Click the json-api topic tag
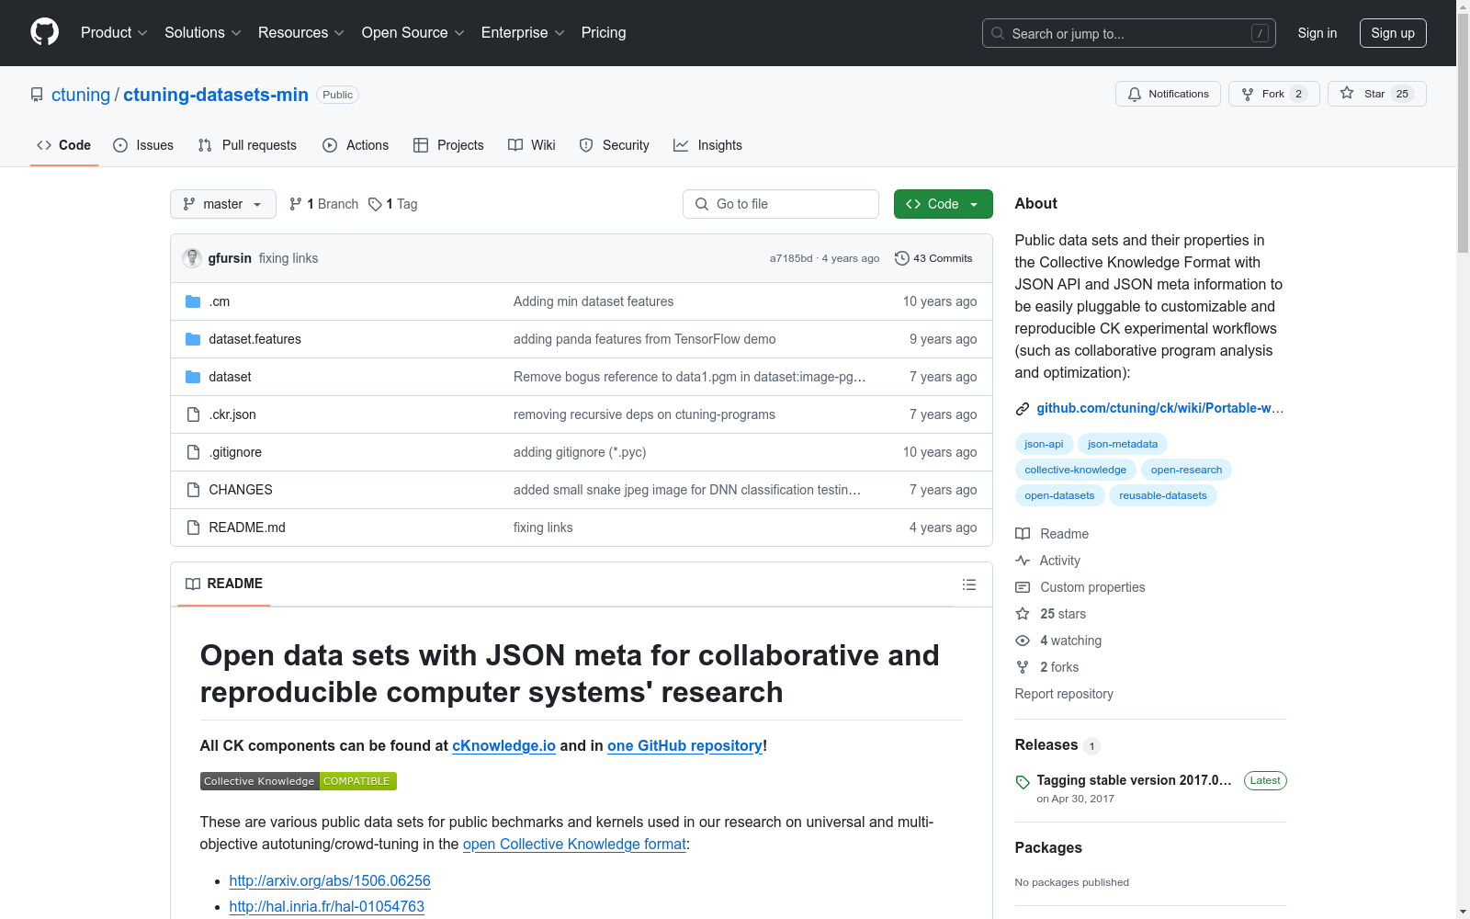1470x919 pixels. click(1044, 444)
